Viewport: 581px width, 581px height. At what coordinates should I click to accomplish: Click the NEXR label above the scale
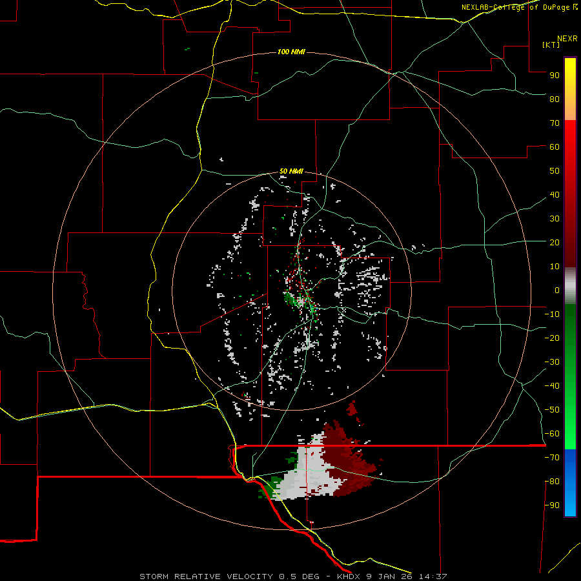[x=567, y=39]
